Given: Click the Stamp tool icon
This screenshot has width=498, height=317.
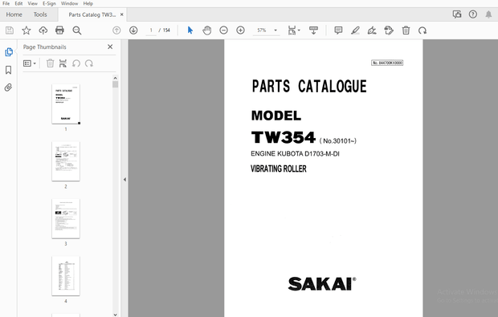Looking at the screenshot, I should pos(389,30).
